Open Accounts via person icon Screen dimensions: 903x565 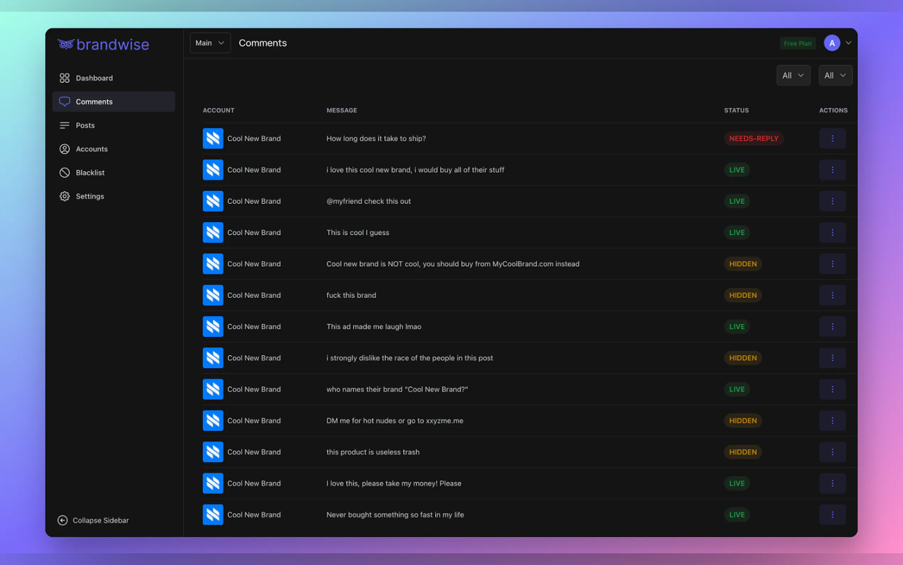pos(65,149)
